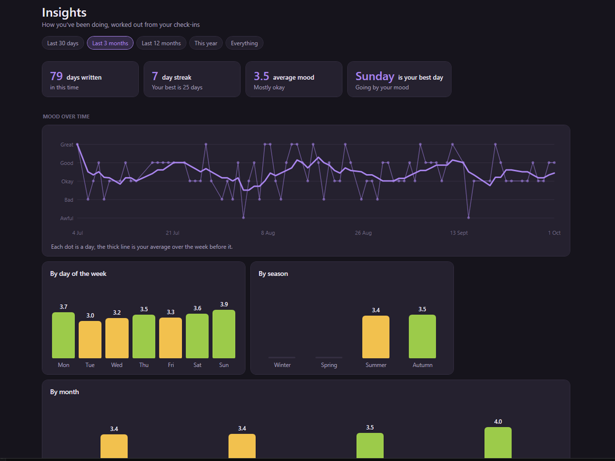Select the Wed bar showing 3.2

tap(117, 338)
